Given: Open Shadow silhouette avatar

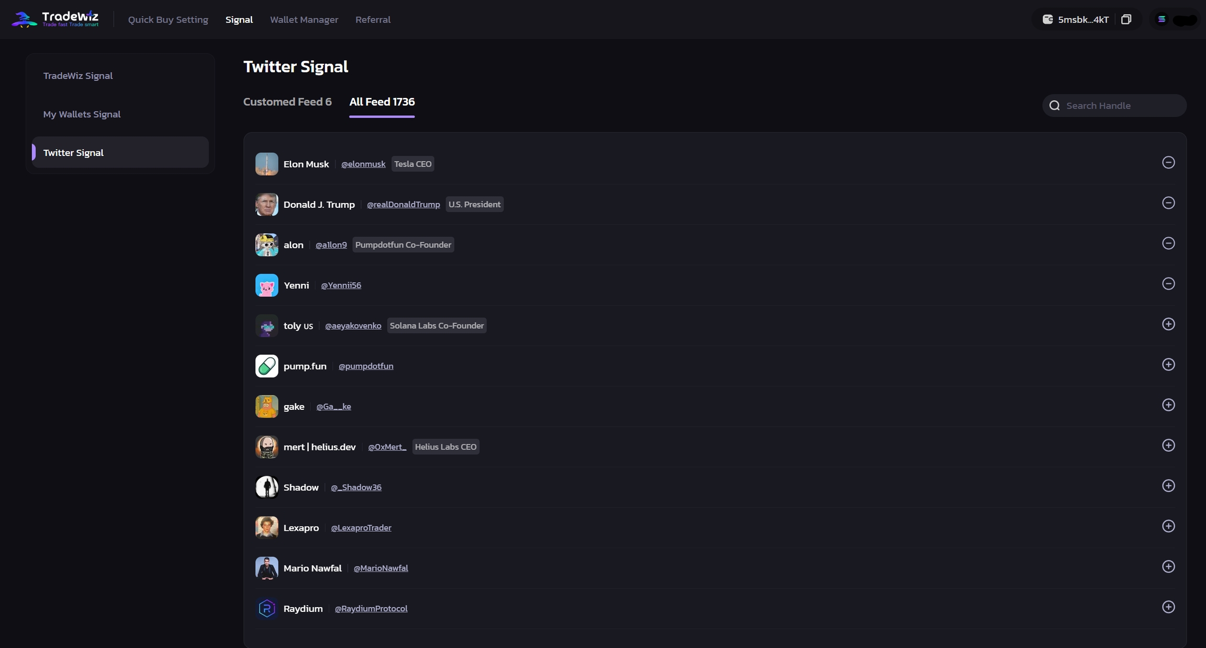Looking at the screenshot, I should pyautogui.click(x=266, y=487).
